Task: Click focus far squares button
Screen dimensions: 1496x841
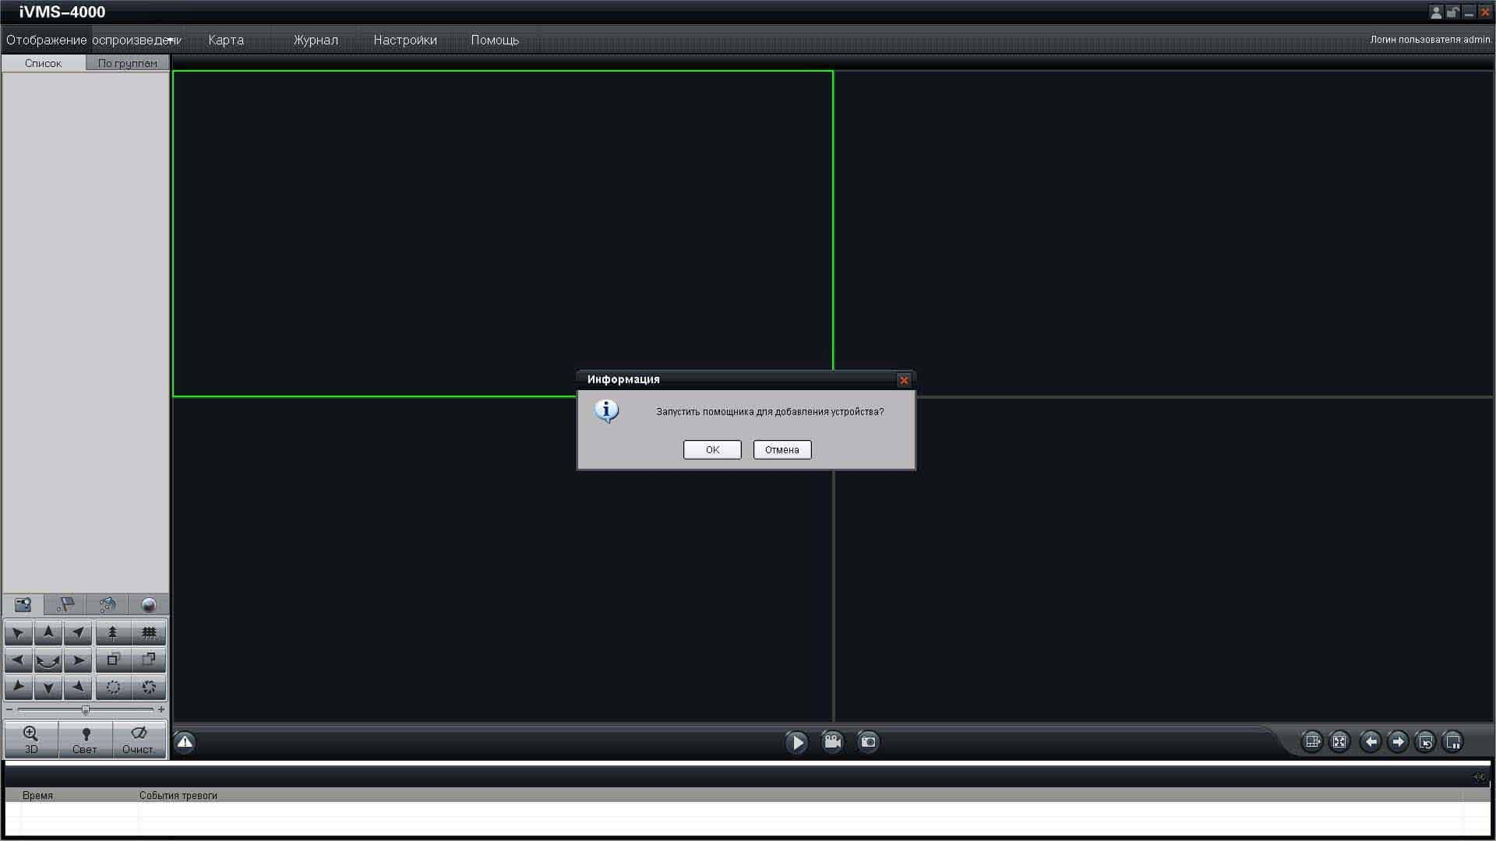Action: tap(149, 660)
